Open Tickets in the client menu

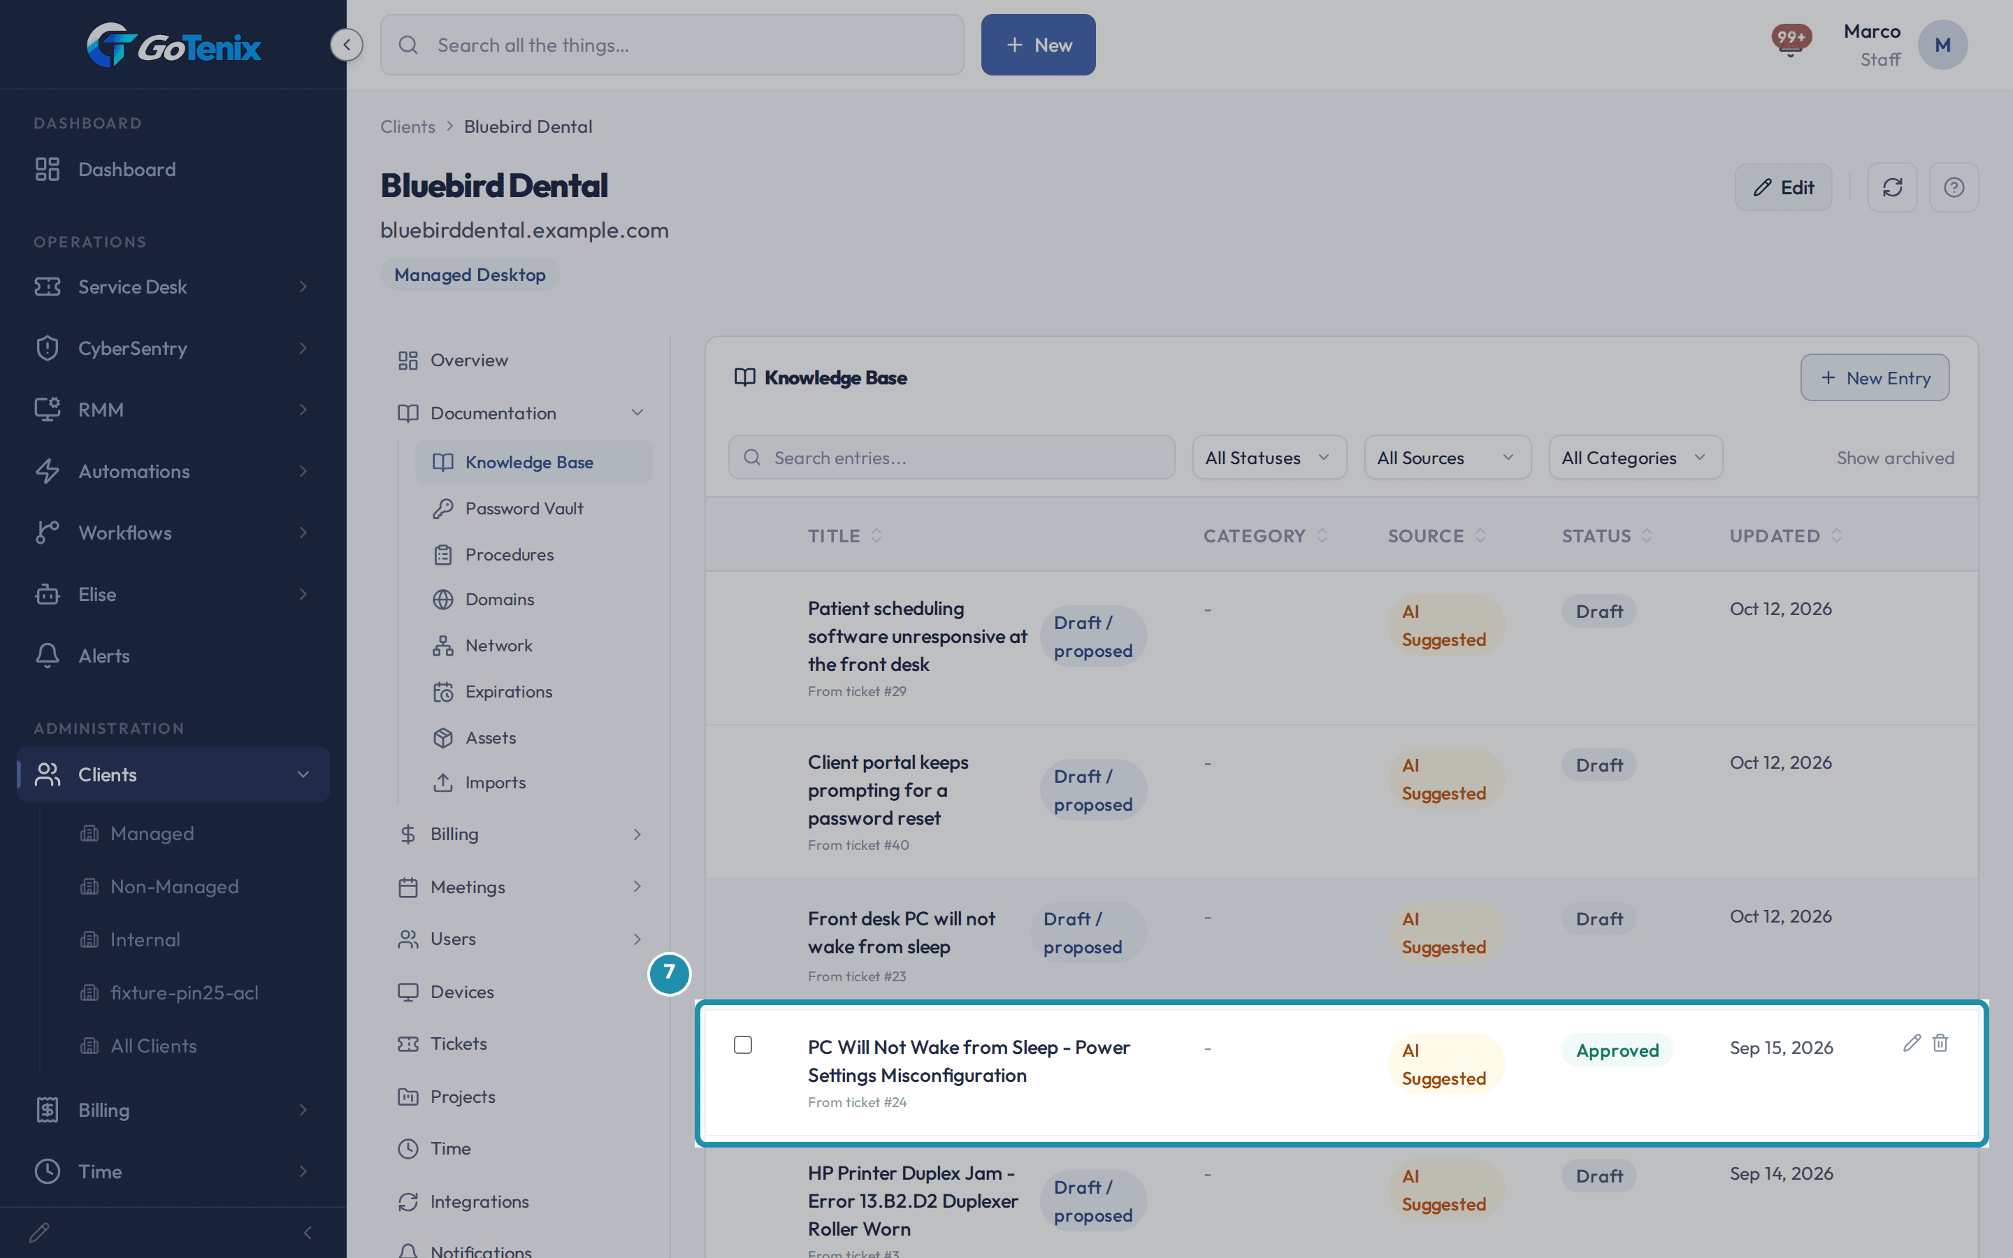521,1043
